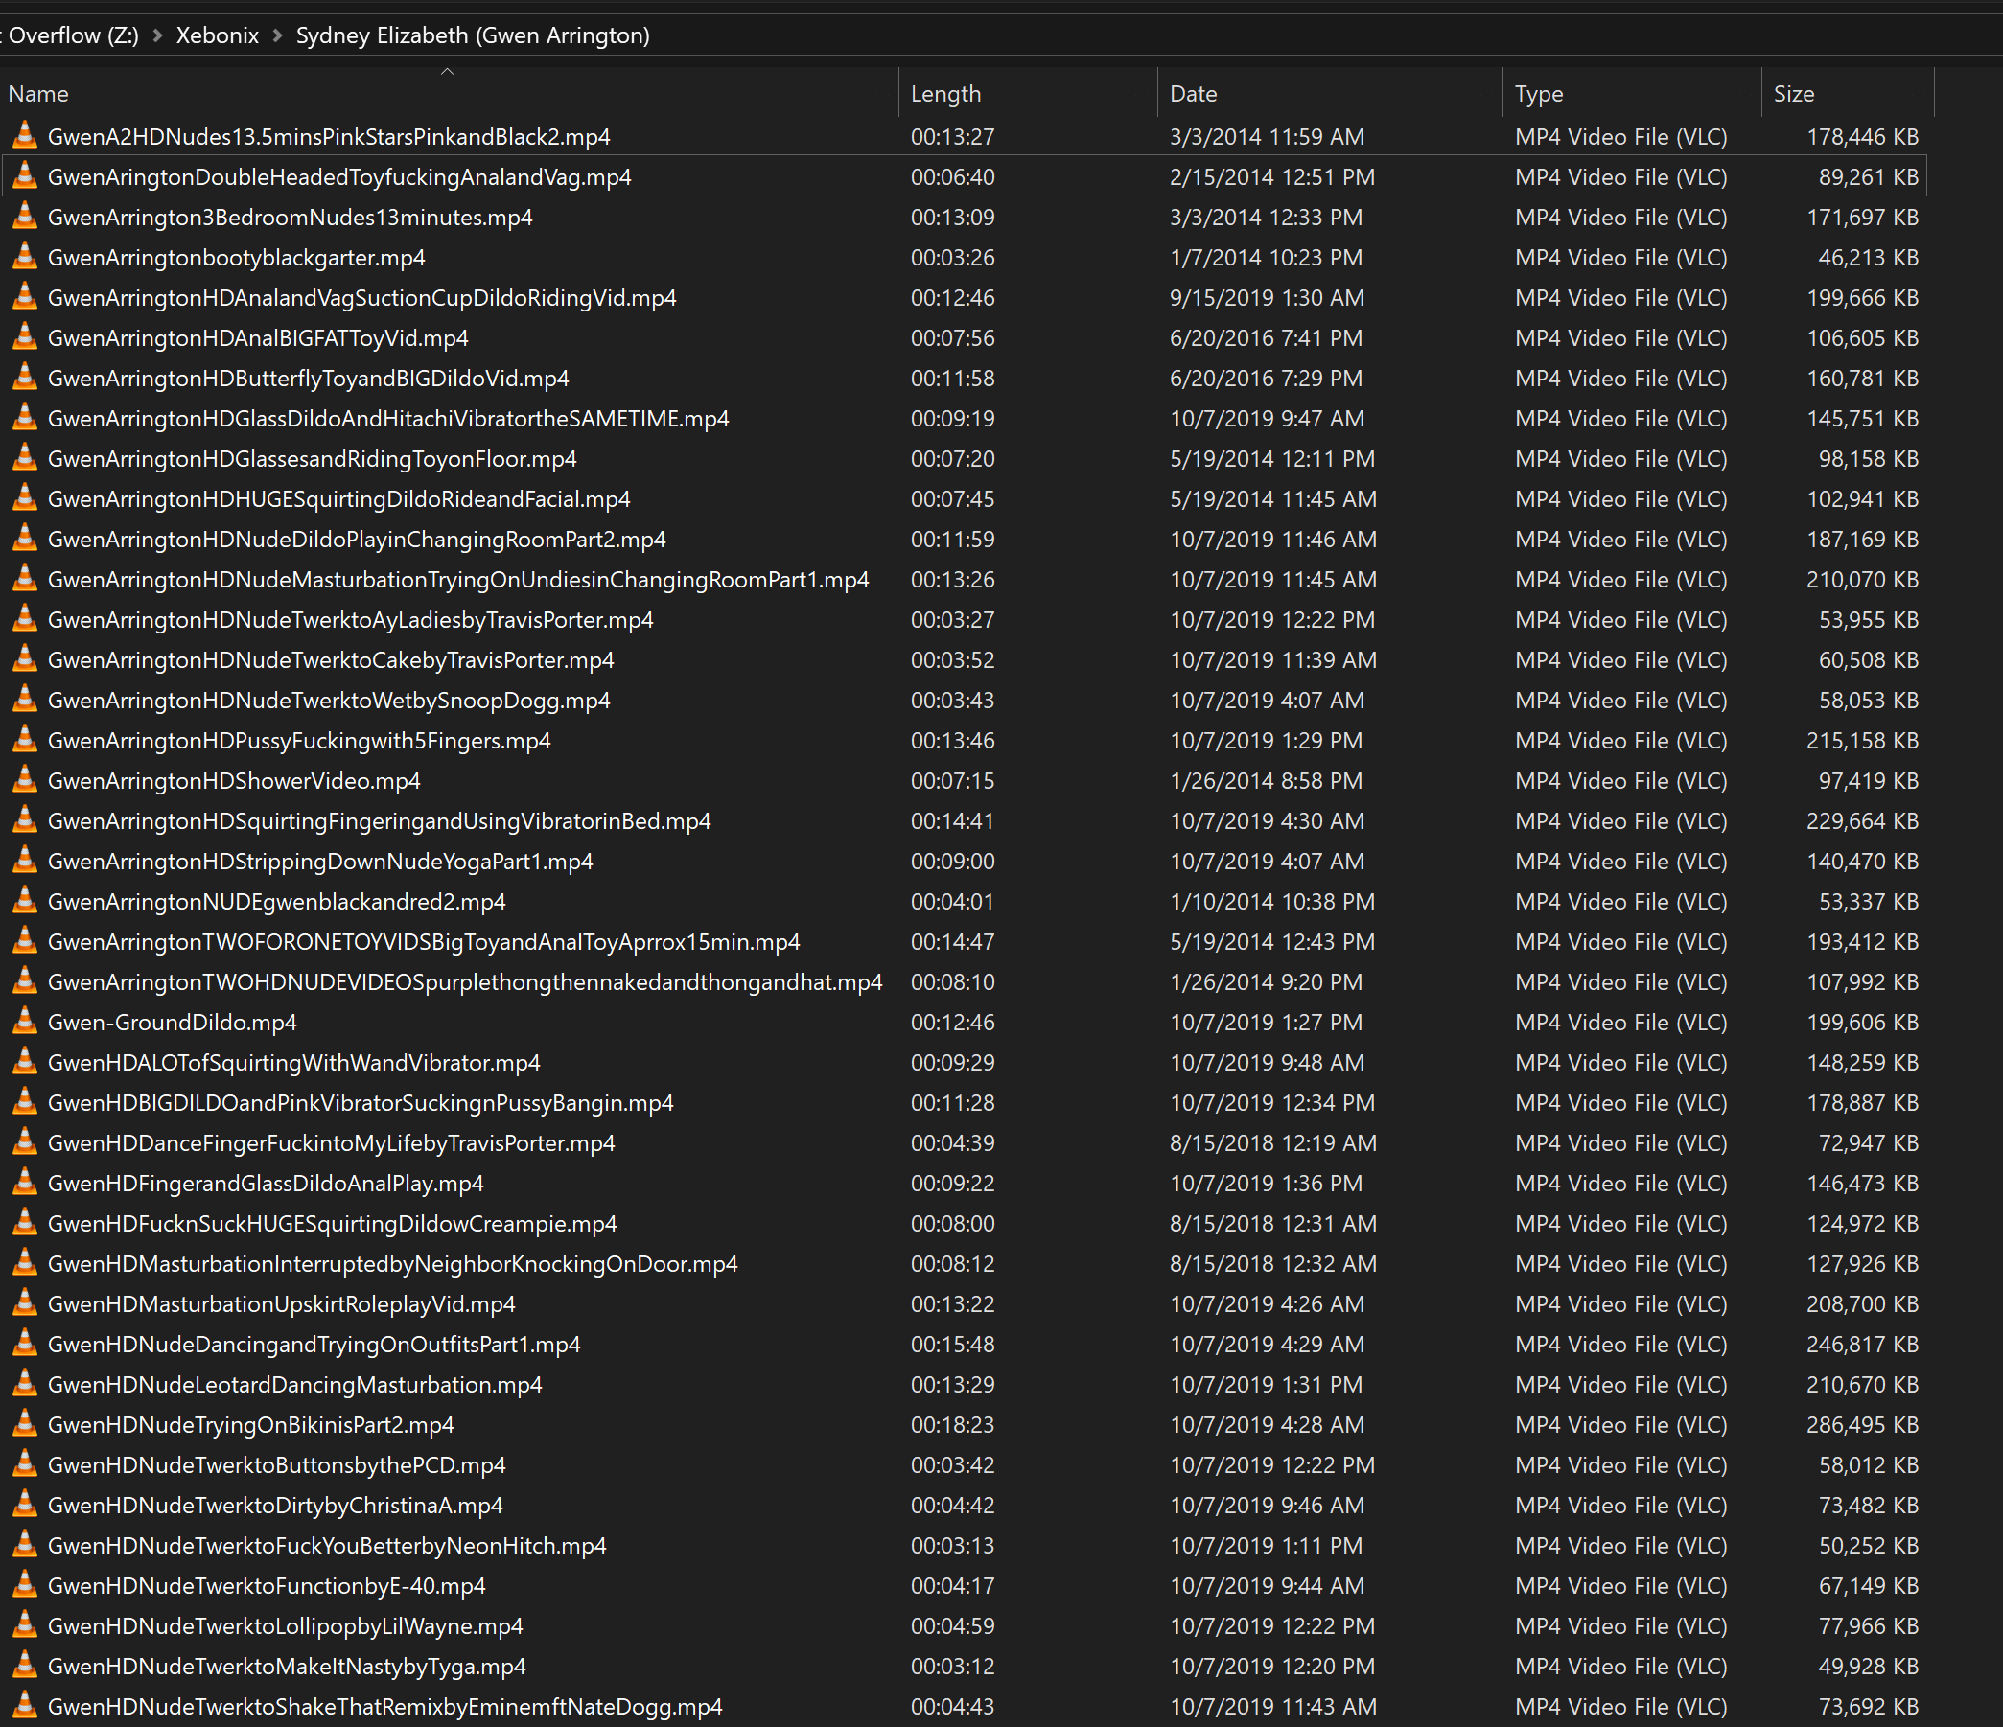Click the length value 00:03:12
The height and width of the screenshot is (1727, 2003).
click(952, 1666)
